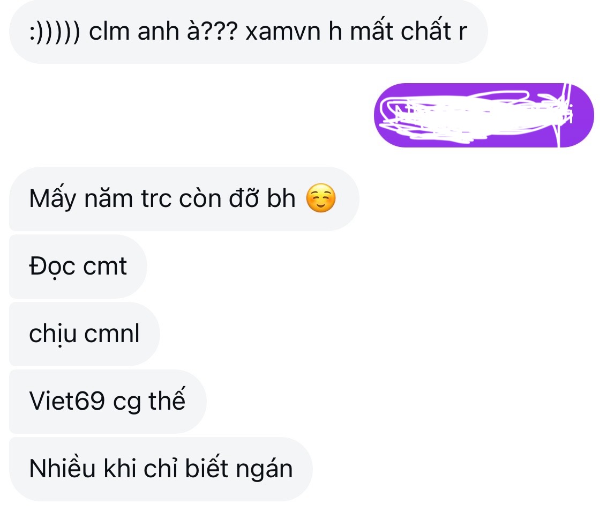Click the word "cmnl" in the chat

112,334
